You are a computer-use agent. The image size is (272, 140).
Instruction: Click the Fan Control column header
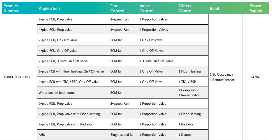(x=117, y=8)
